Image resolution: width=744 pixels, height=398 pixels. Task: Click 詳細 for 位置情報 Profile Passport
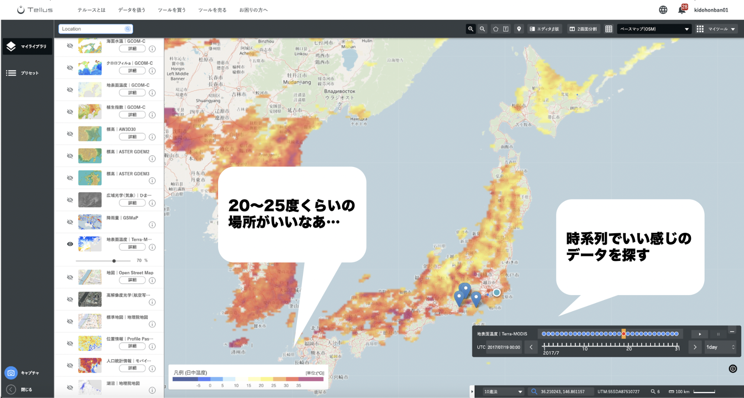pyautogui.click(x=132, y=346)
